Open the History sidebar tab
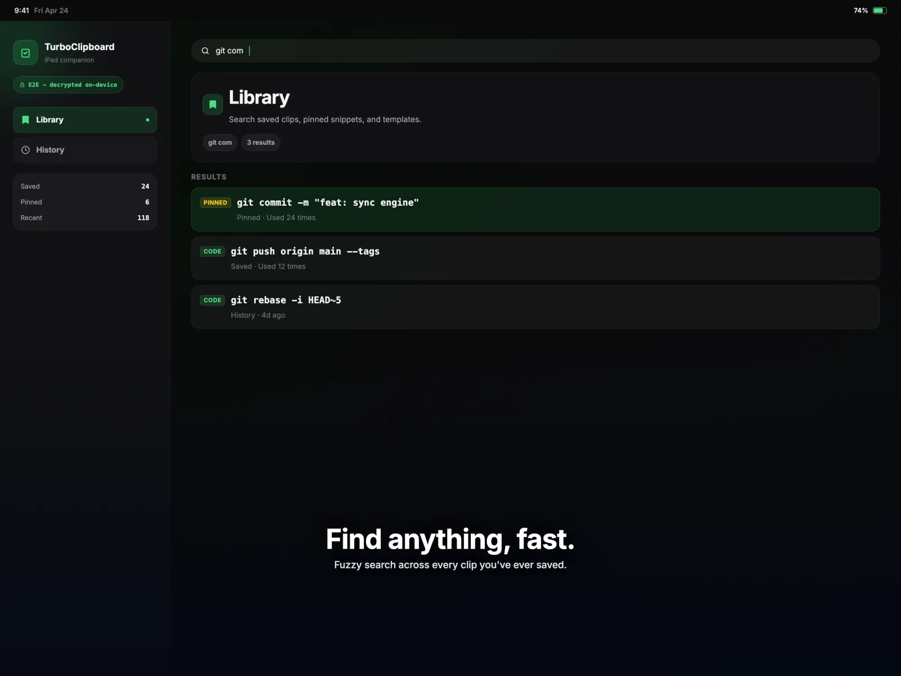 (85, 150)
